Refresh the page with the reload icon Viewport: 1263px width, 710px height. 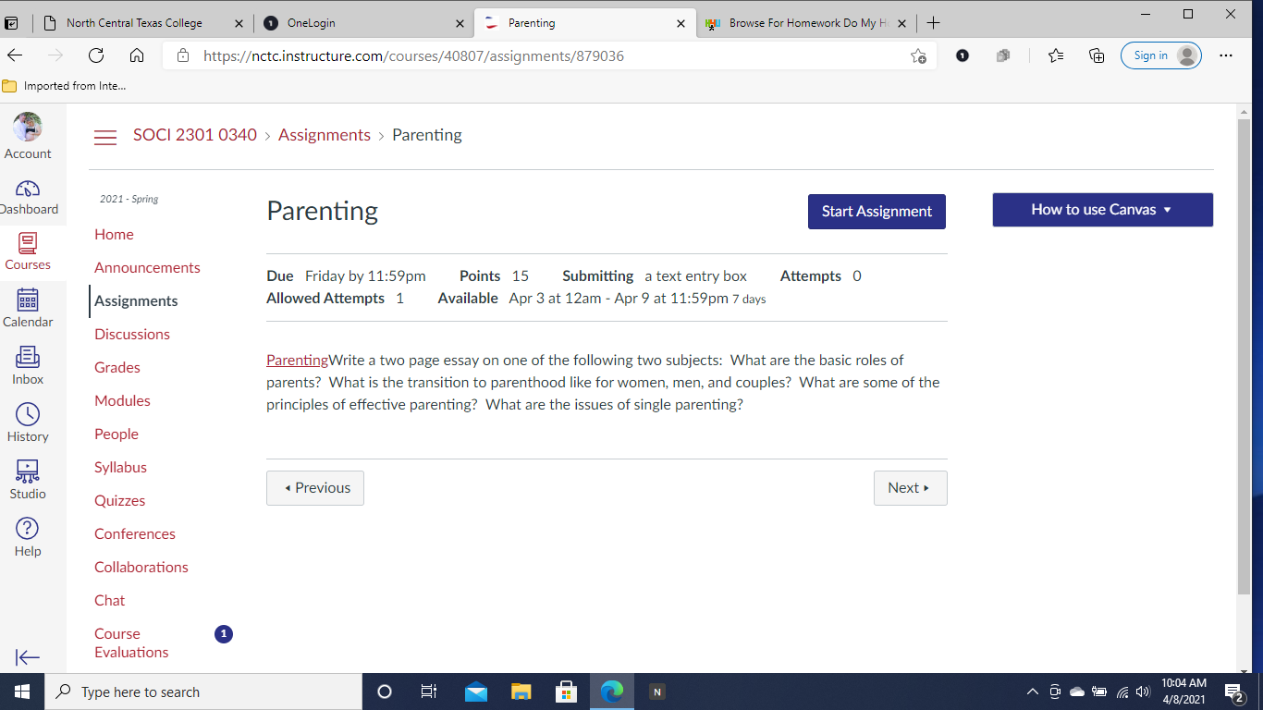pos(96,55)
